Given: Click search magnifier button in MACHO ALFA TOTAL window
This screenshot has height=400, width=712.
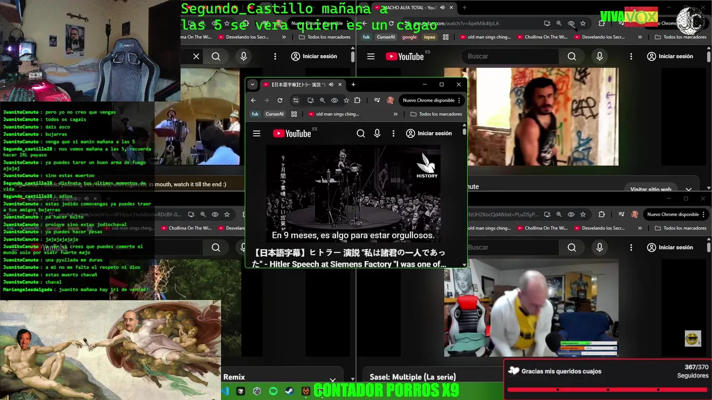Looking at the screenshot, I should click(x=572, y=56).
